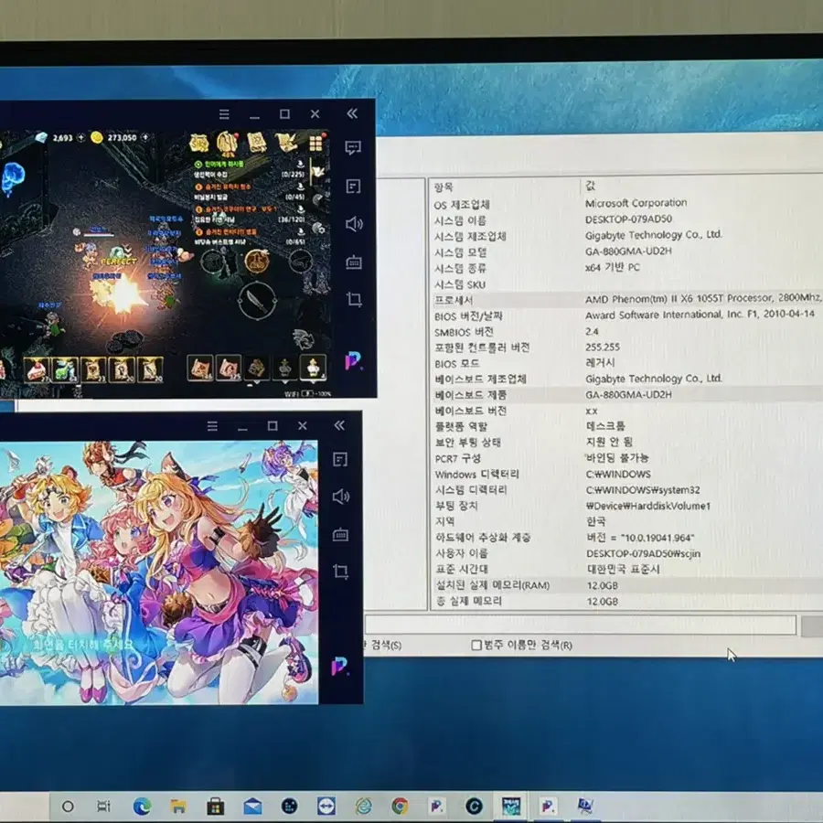823x823 pixels.
Task: Click the purple P logo in lower emulator
Action: pyautogui.click(x=339, y=666)
